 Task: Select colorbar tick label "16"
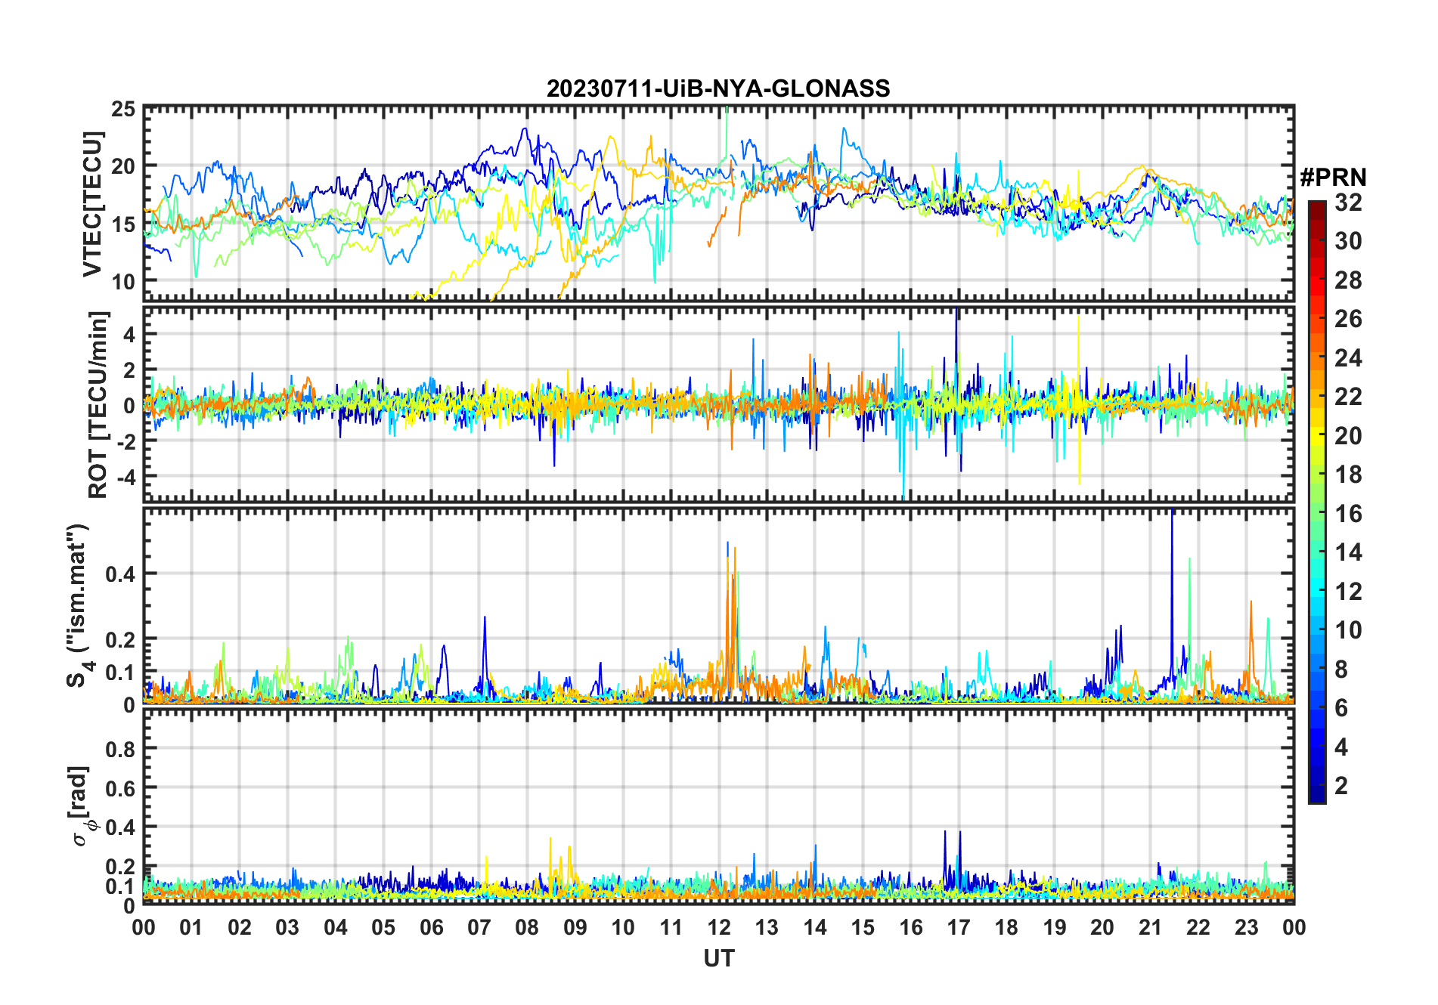tap(1348, 514)
